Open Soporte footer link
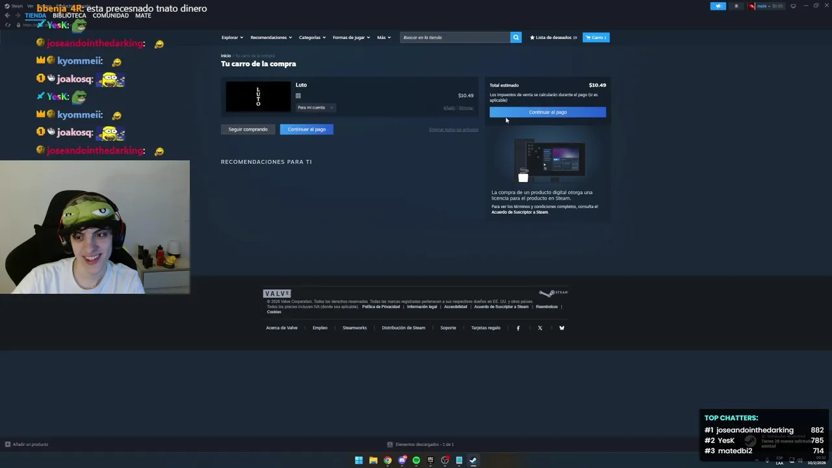The image size is (832, 468). pos(448,328)
